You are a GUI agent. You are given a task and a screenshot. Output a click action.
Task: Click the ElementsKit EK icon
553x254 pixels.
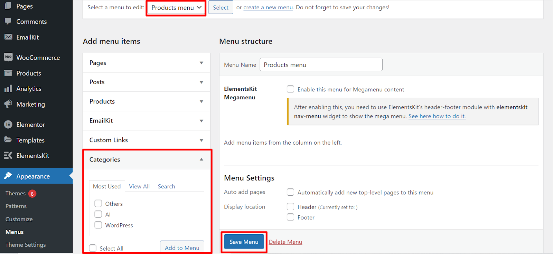8,155
